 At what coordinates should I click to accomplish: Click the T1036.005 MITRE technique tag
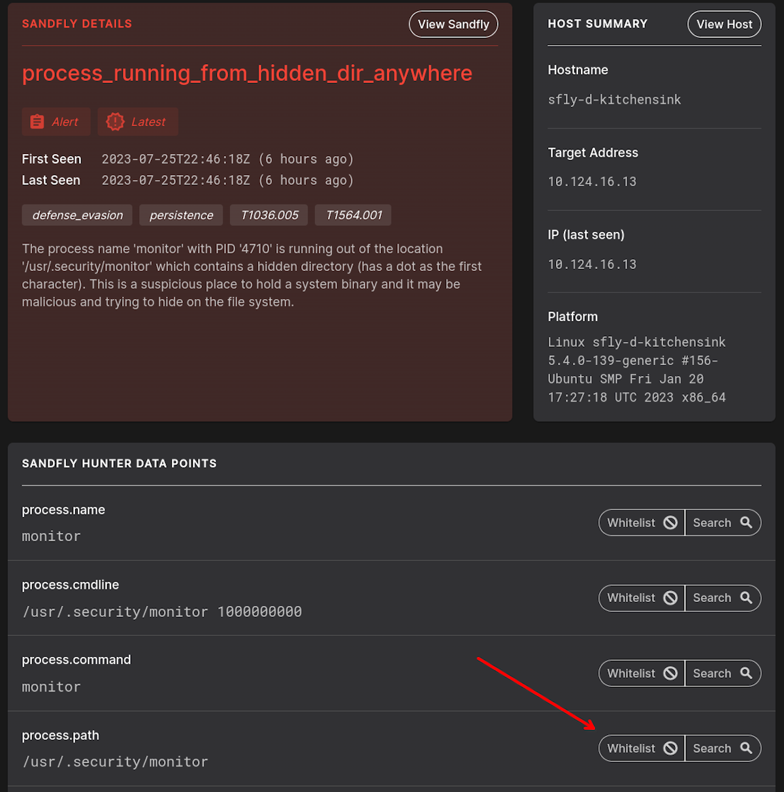269,215
